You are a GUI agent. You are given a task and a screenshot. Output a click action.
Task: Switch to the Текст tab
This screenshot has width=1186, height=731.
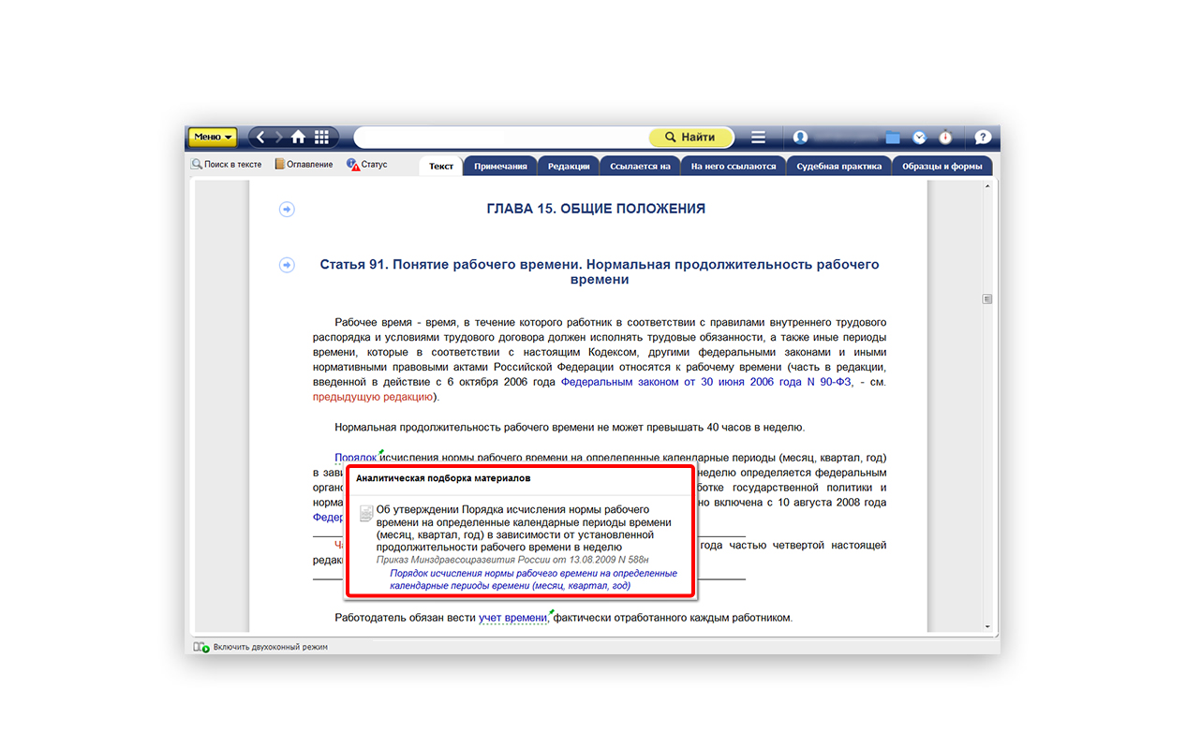(441, 166)
